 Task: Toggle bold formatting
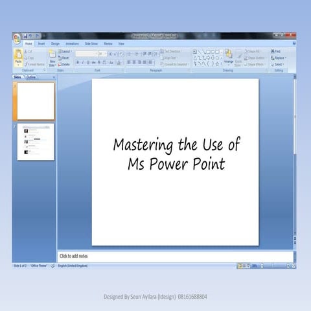point(78,63)
